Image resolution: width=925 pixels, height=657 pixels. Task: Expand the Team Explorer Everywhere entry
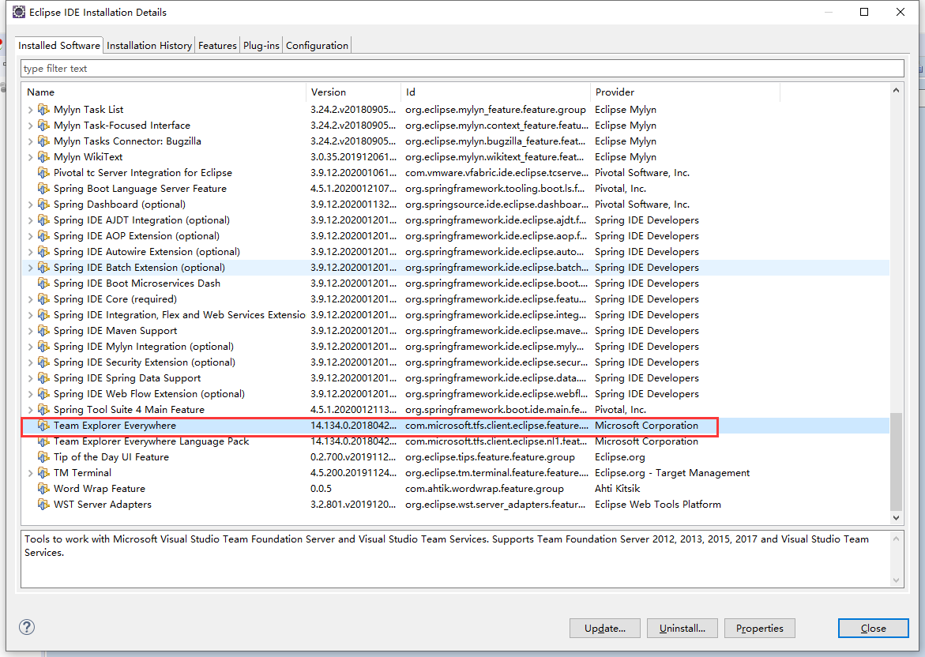point(30,425)
